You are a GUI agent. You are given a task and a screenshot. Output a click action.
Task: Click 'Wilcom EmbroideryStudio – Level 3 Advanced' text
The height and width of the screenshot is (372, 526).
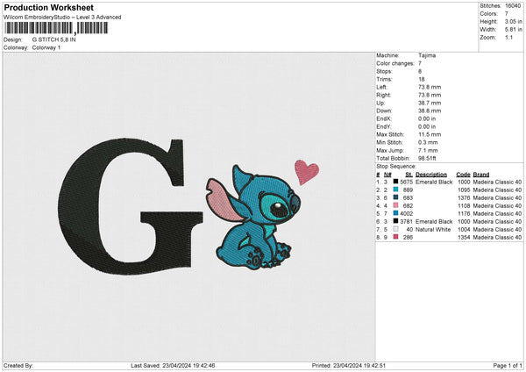tap(62, 18)
